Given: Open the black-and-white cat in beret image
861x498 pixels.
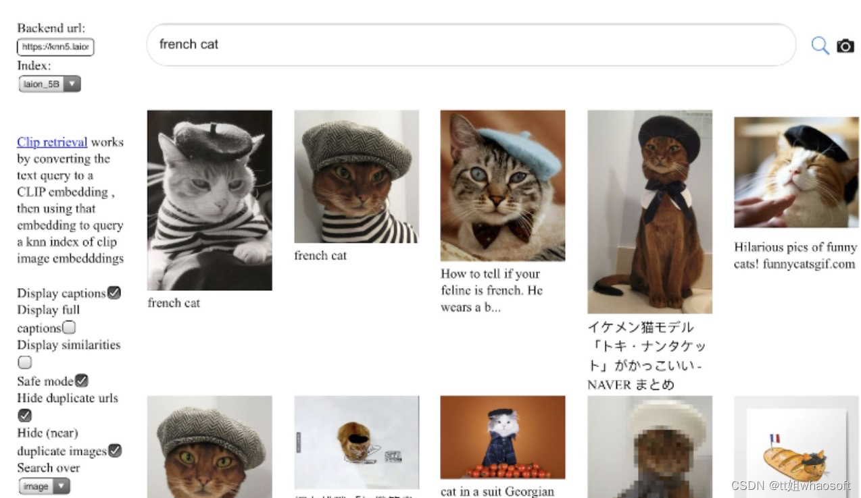Looking at the screenshot, I should click(x=210, y=200).
